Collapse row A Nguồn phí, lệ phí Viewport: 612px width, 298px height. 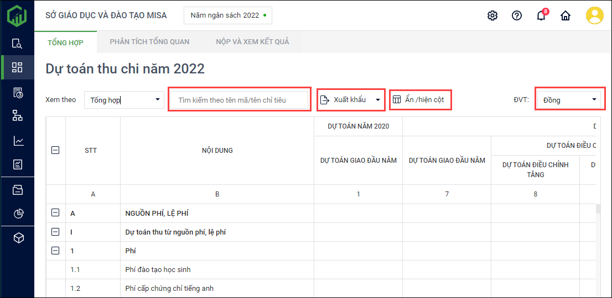[x=55, y=213]
